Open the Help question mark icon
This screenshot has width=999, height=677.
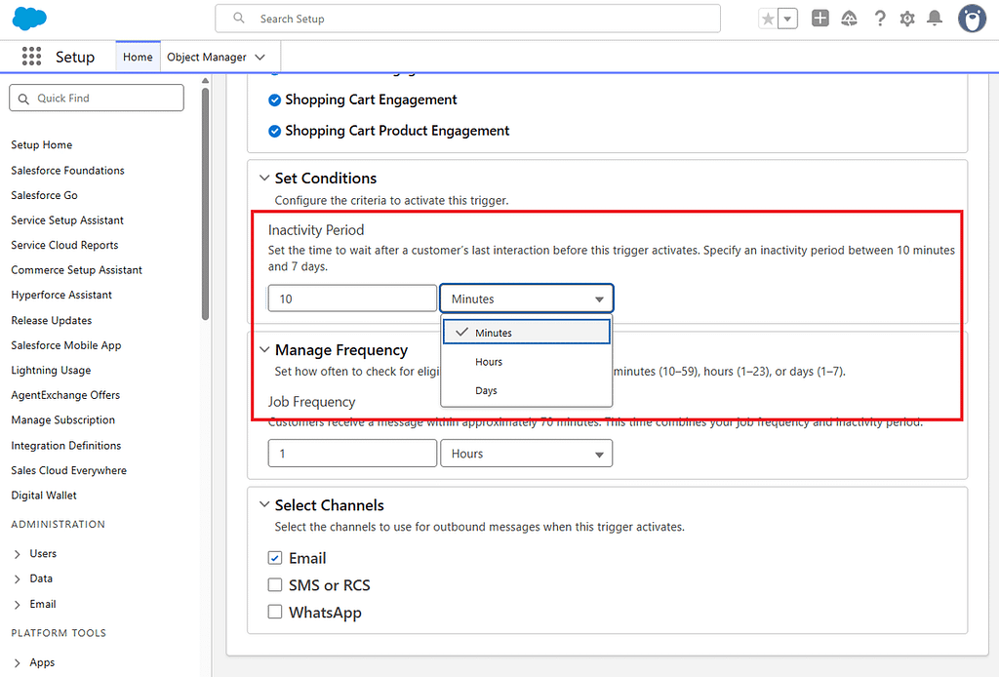880,19
